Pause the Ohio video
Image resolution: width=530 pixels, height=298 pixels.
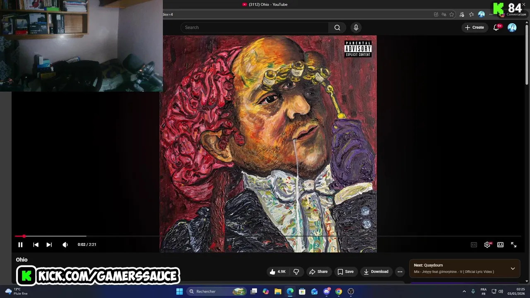[x=20, y=245]
